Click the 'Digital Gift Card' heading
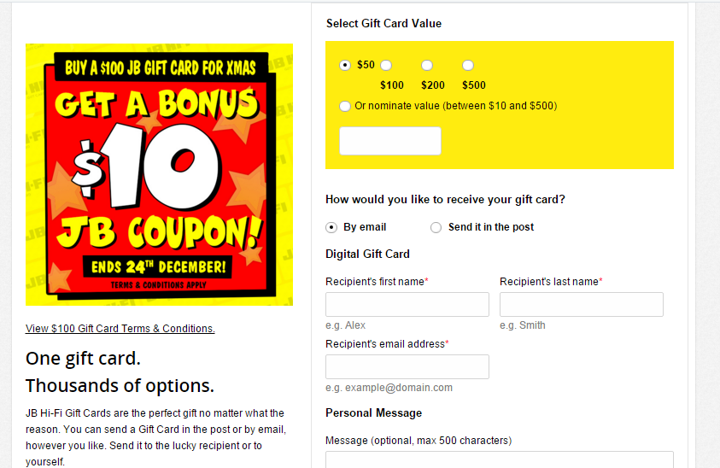Screen dimensions: 720x468 pos(368,254)
